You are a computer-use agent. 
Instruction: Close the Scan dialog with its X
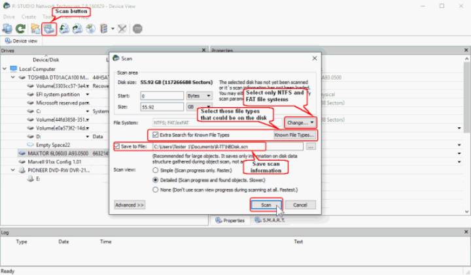pos(315,58)
